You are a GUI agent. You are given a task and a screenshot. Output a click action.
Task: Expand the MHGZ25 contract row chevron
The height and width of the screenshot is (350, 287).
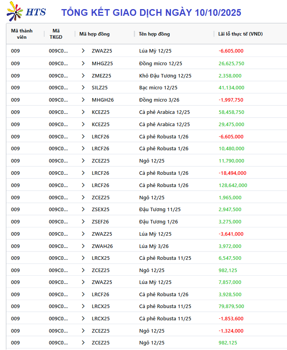coord(83,63)
